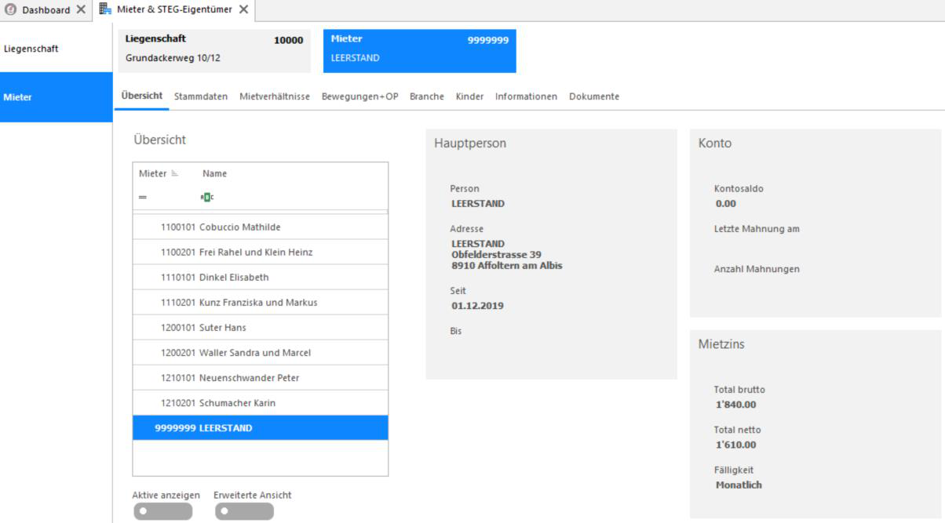
Task: Click the Dashboard gauge icon
Action: (x=11, y=9)
